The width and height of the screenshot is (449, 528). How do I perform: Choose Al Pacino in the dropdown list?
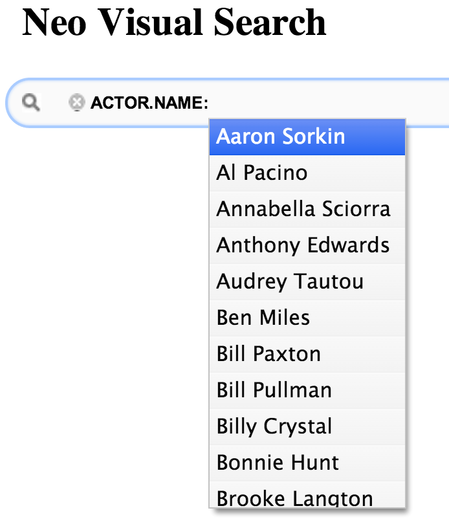tap(261, 173)
